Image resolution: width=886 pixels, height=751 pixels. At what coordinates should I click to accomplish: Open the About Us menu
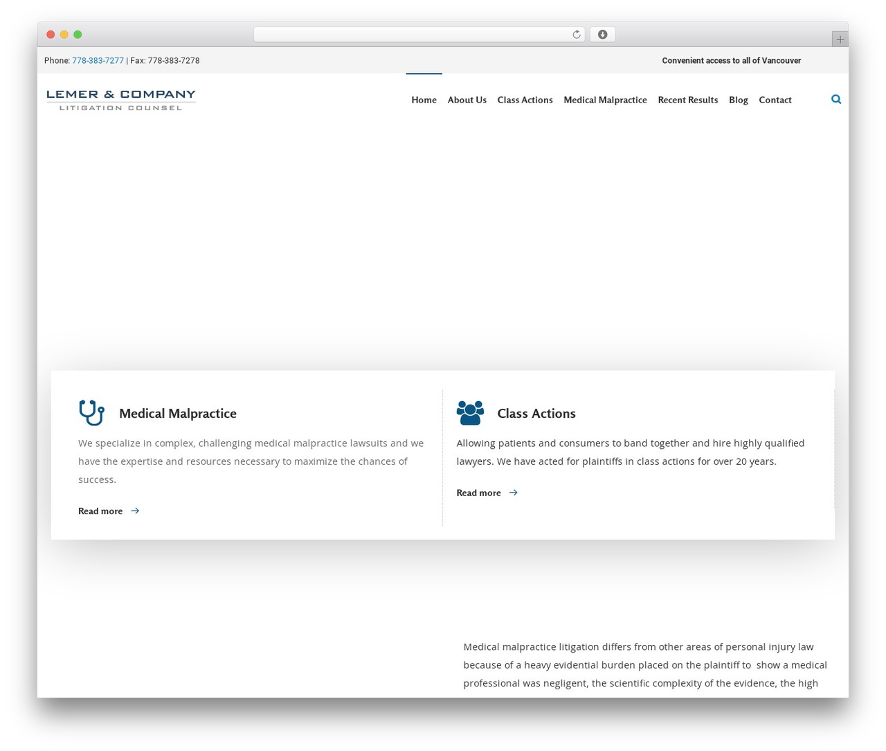(467, 100)
